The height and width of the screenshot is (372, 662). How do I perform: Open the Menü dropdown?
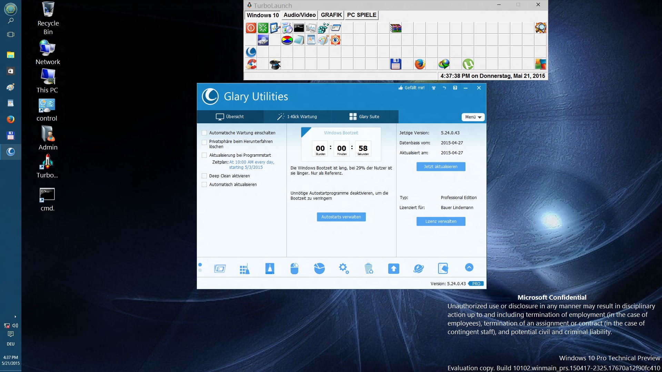click(473, 117)
